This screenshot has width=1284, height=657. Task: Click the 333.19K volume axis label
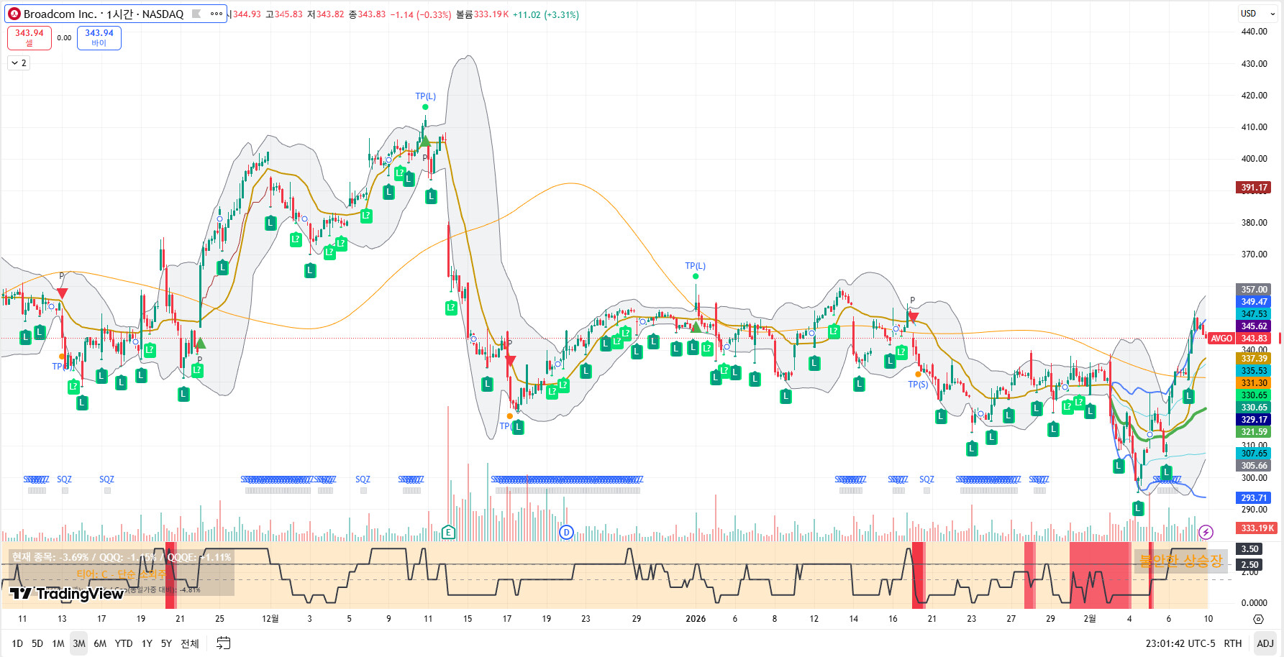1257,528
